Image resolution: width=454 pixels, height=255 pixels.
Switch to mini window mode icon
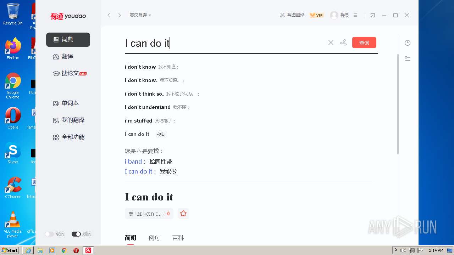(372, 15)
